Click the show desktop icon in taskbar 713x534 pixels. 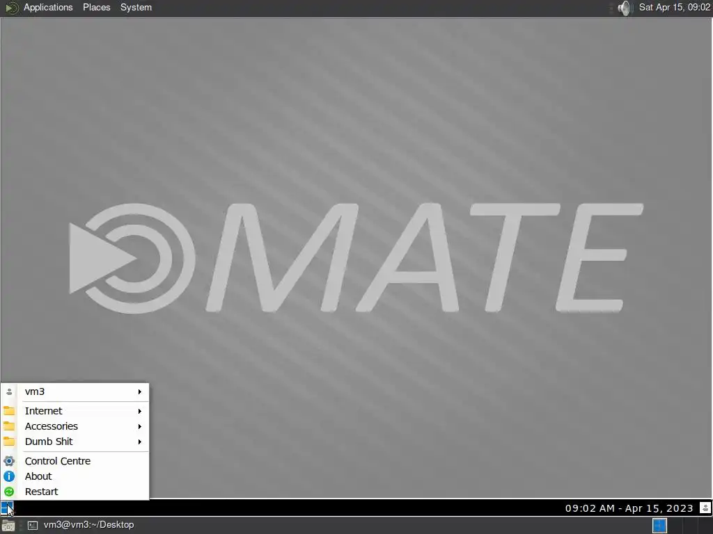[8, 526]
